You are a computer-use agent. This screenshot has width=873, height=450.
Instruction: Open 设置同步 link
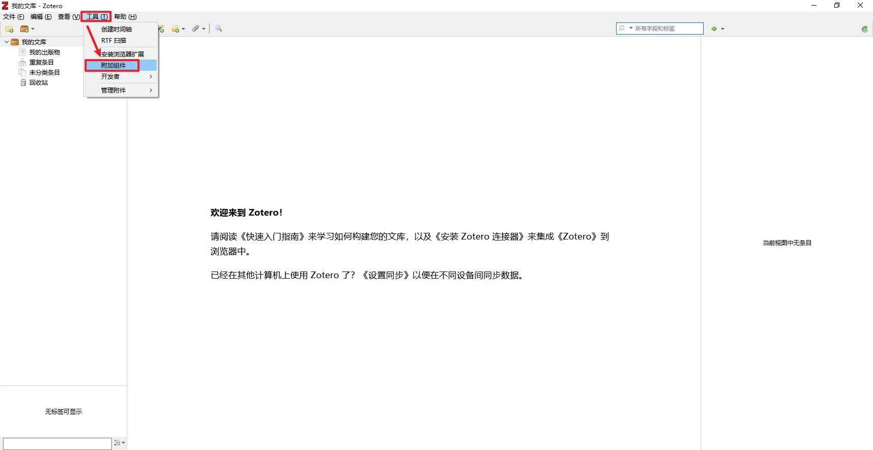[386, 275]
